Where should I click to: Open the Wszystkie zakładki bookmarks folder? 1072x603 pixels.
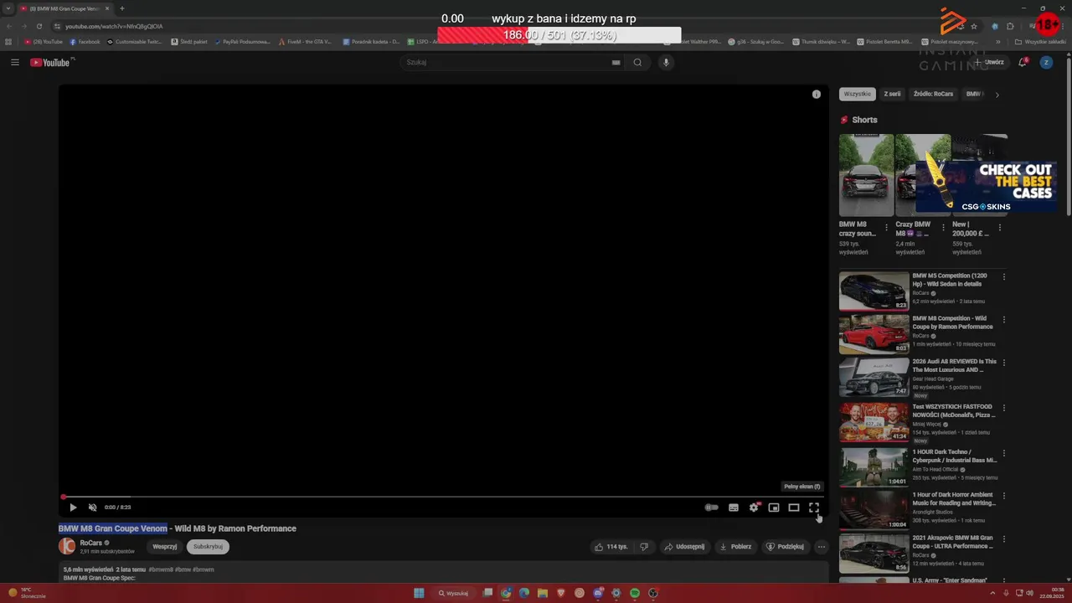(1040, 42)
